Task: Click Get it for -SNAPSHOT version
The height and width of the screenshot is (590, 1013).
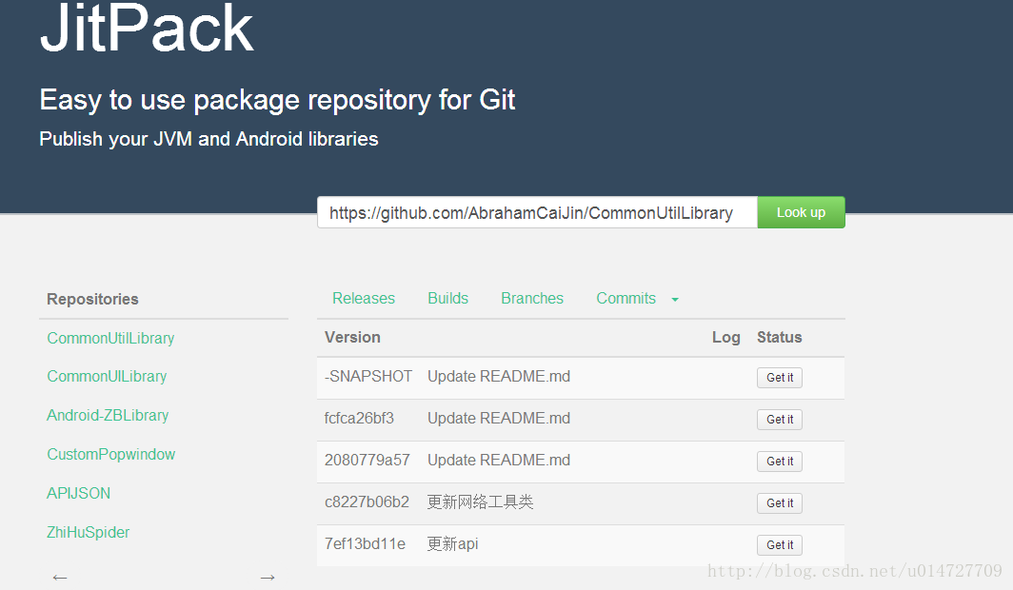Action: (780, 378)
